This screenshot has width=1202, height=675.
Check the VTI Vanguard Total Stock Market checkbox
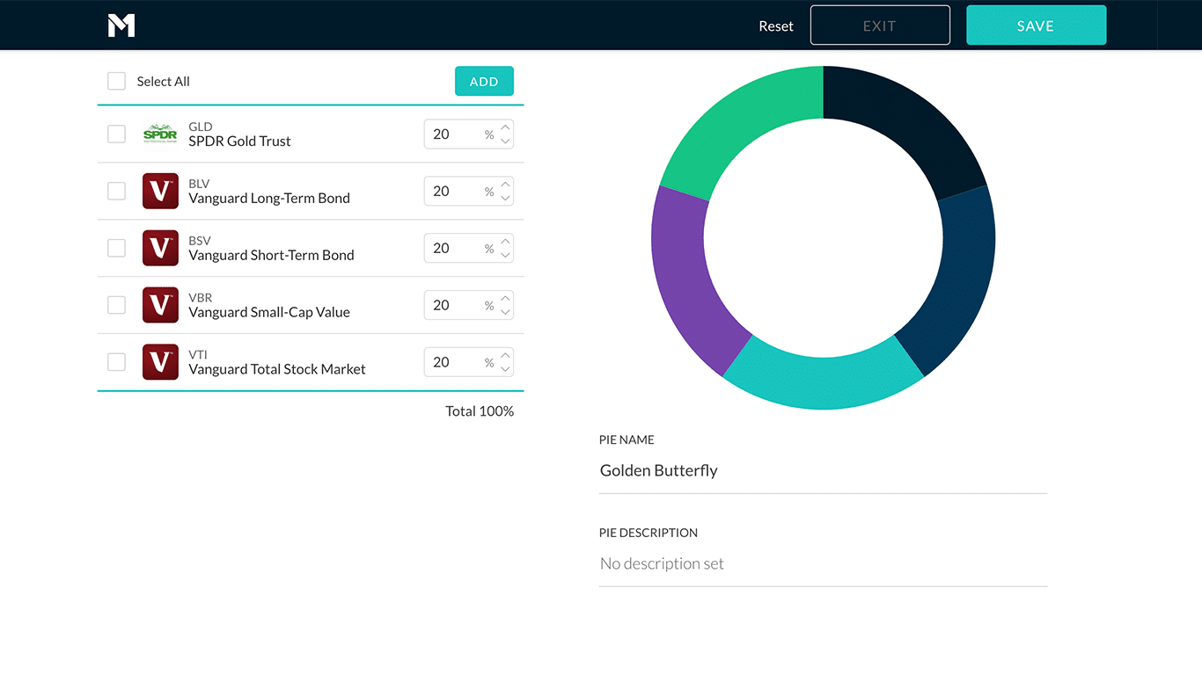pyautogui.click(x=116, y=362)
